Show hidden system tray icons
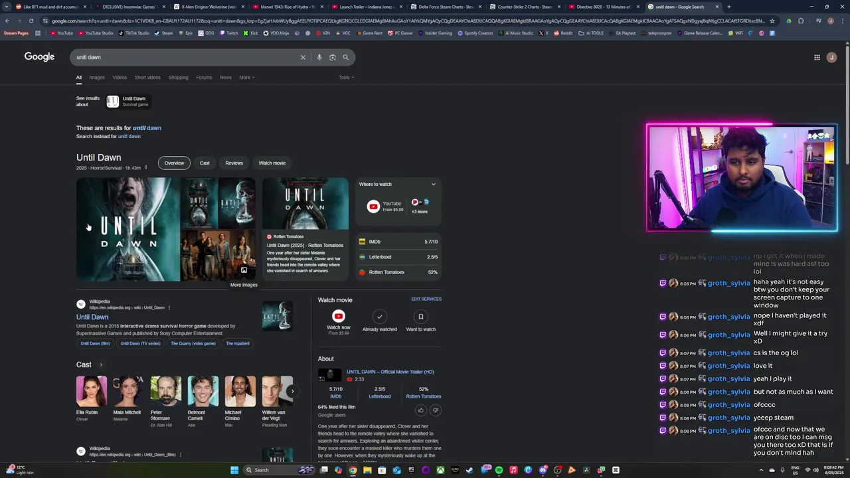850x478 pixels. 761,470
